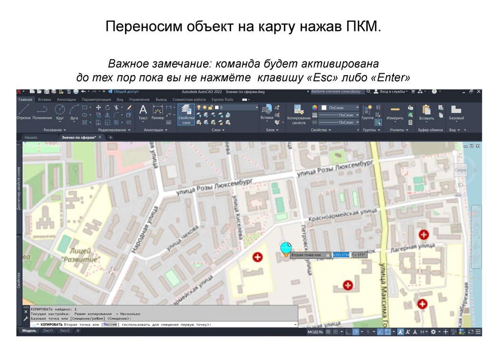Open the layer selection dropdown
This screenshot has width=487, height=344.
(235, 108)
